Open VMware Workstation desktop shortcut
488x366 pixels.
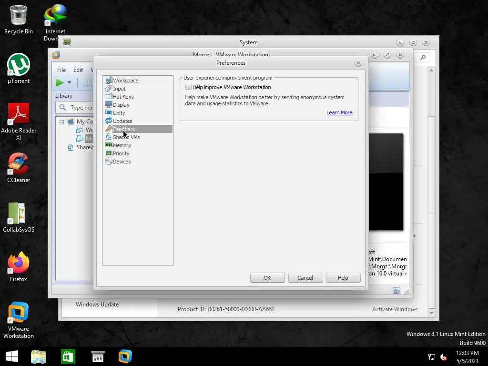coord(19,320)
